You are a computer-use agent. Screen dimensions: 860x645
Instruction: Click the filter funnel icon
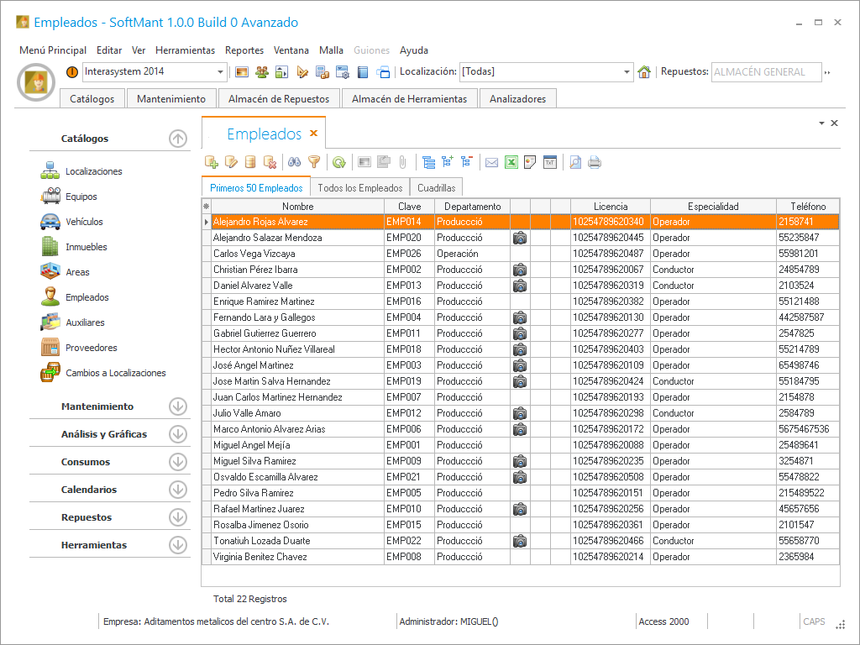tap(314, 163)
